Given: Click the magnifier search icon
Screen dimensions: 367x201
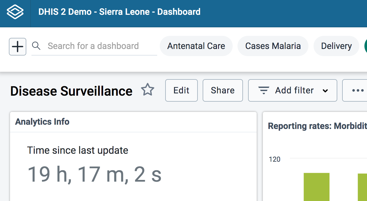Looking at the screenshot, I should click(x=36, y=46).
